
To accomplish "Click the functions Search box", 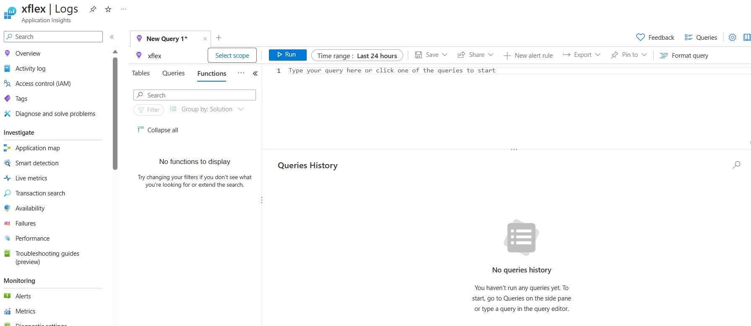I will pyautogui.click(x=195, y=95).
